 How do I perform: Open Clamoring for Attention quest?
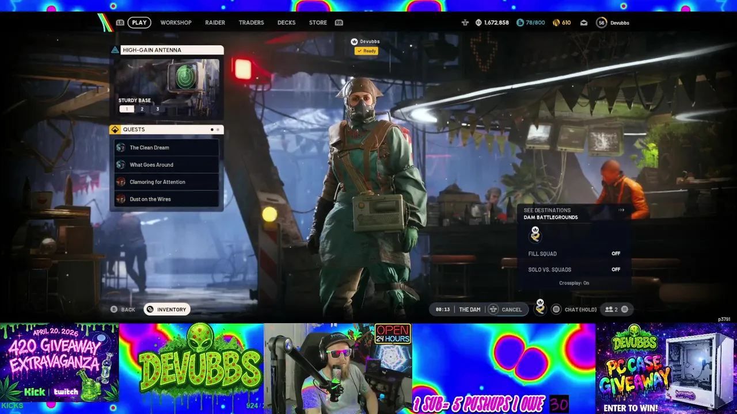(x=166, y=182)
